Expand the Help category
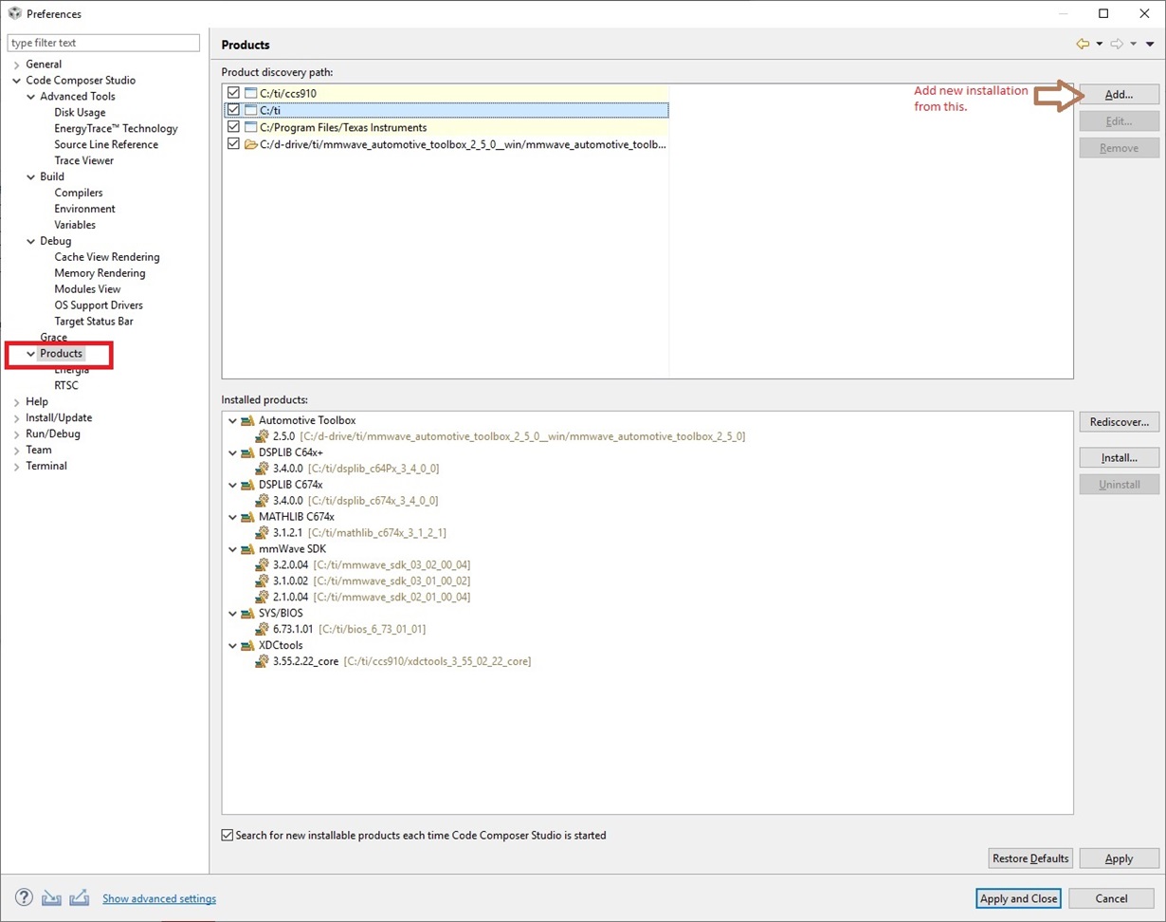 click(x=16, y=402)
